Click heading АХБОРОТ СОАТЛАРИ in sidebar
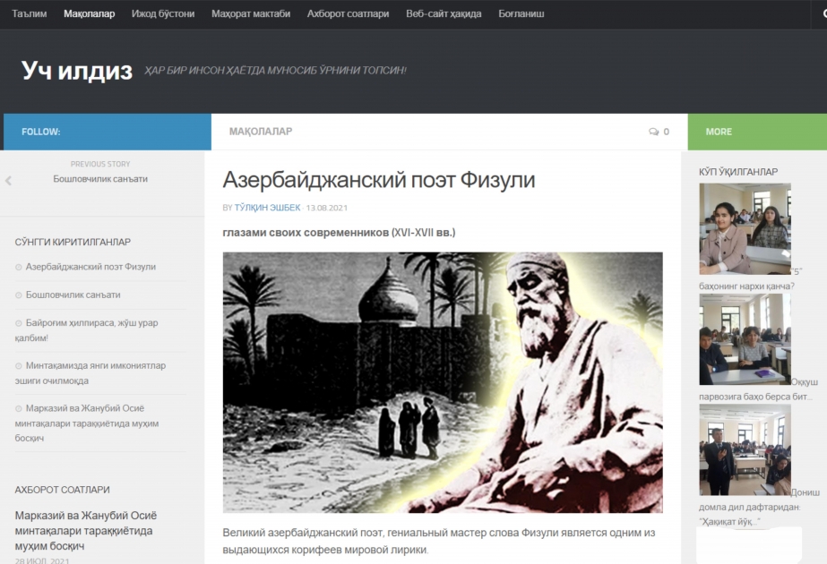This screenshot has width=827, height=564. pyautogui.click(x=62, y=490)
